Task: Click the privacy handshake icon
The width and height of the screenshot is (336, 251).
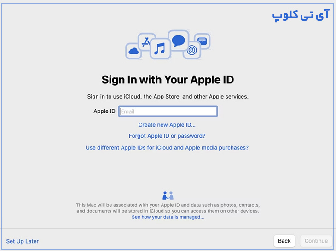Action: pyautogui.click(x=168, y=195)
